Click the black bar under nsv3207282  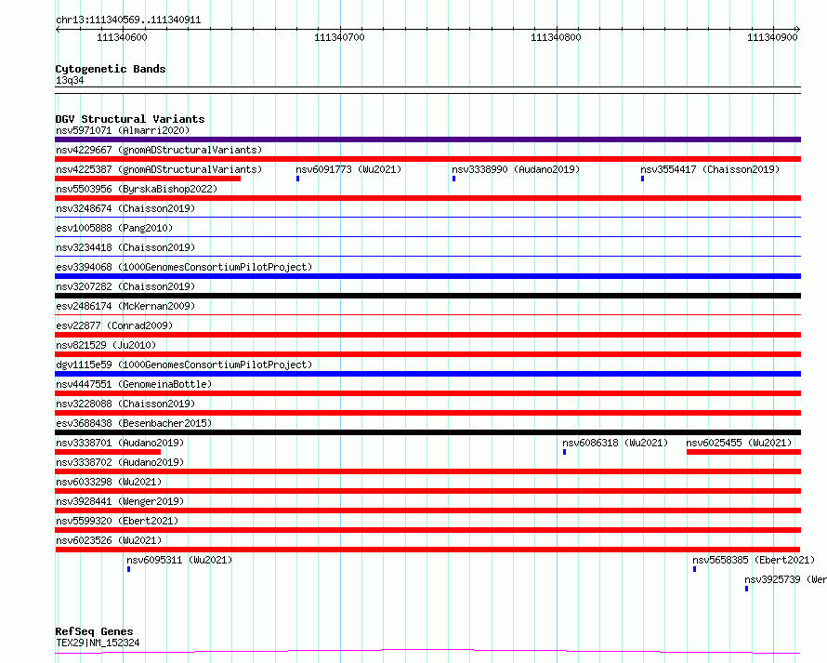coord(427,296)
